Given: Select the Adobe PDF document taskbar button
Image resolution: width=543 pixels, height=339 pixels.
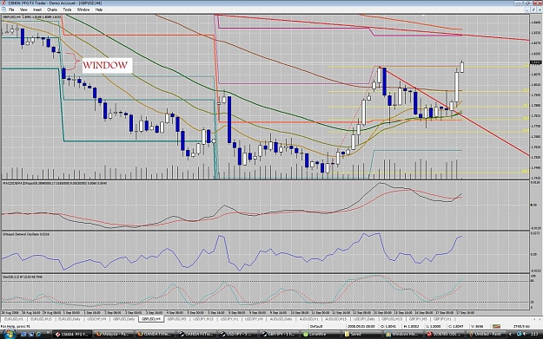Looking at the screenshot, I should [x=445, y=334].
